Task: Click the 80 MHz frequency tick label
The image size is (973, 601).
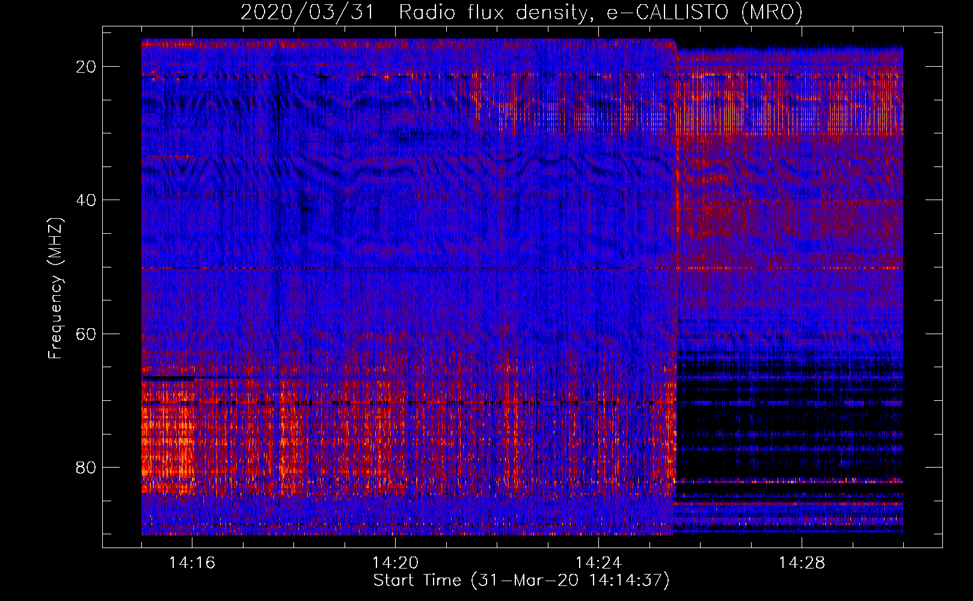Action: click(x=87, y=467)
